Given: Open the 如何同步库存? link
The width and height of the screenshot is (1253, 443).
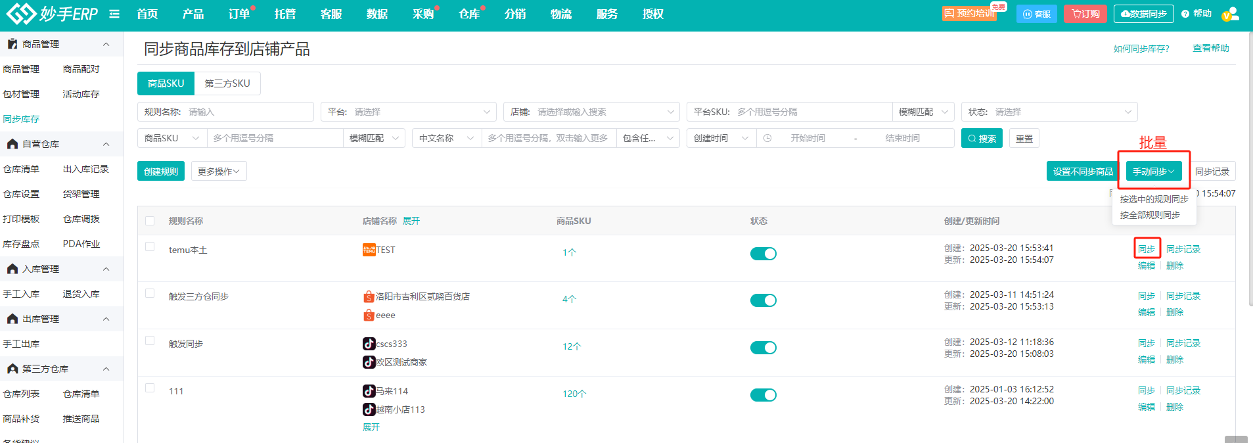Looking at the screenshot, I should tap(1141, 49).
